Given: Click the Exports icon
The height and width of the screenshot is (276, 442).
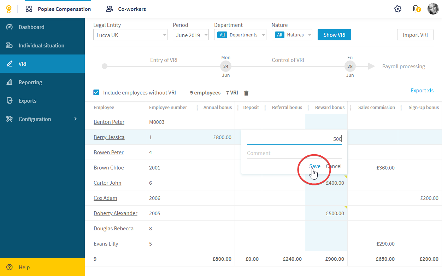Looking at the screenshot, I should pos(10,100).
